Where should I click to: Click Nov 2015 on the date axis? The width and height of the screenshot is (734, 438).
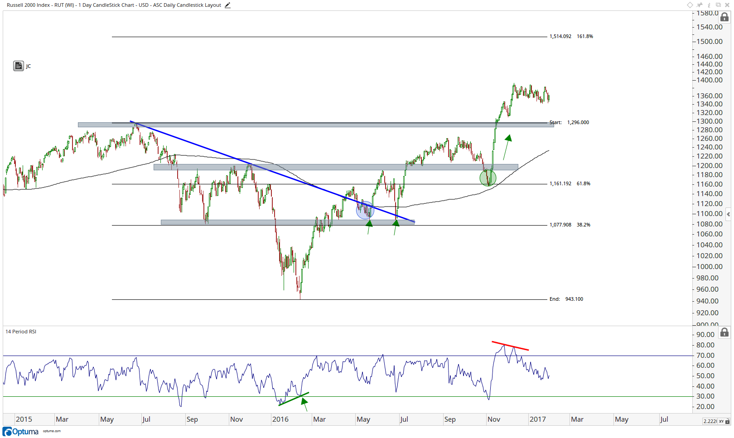237,419
